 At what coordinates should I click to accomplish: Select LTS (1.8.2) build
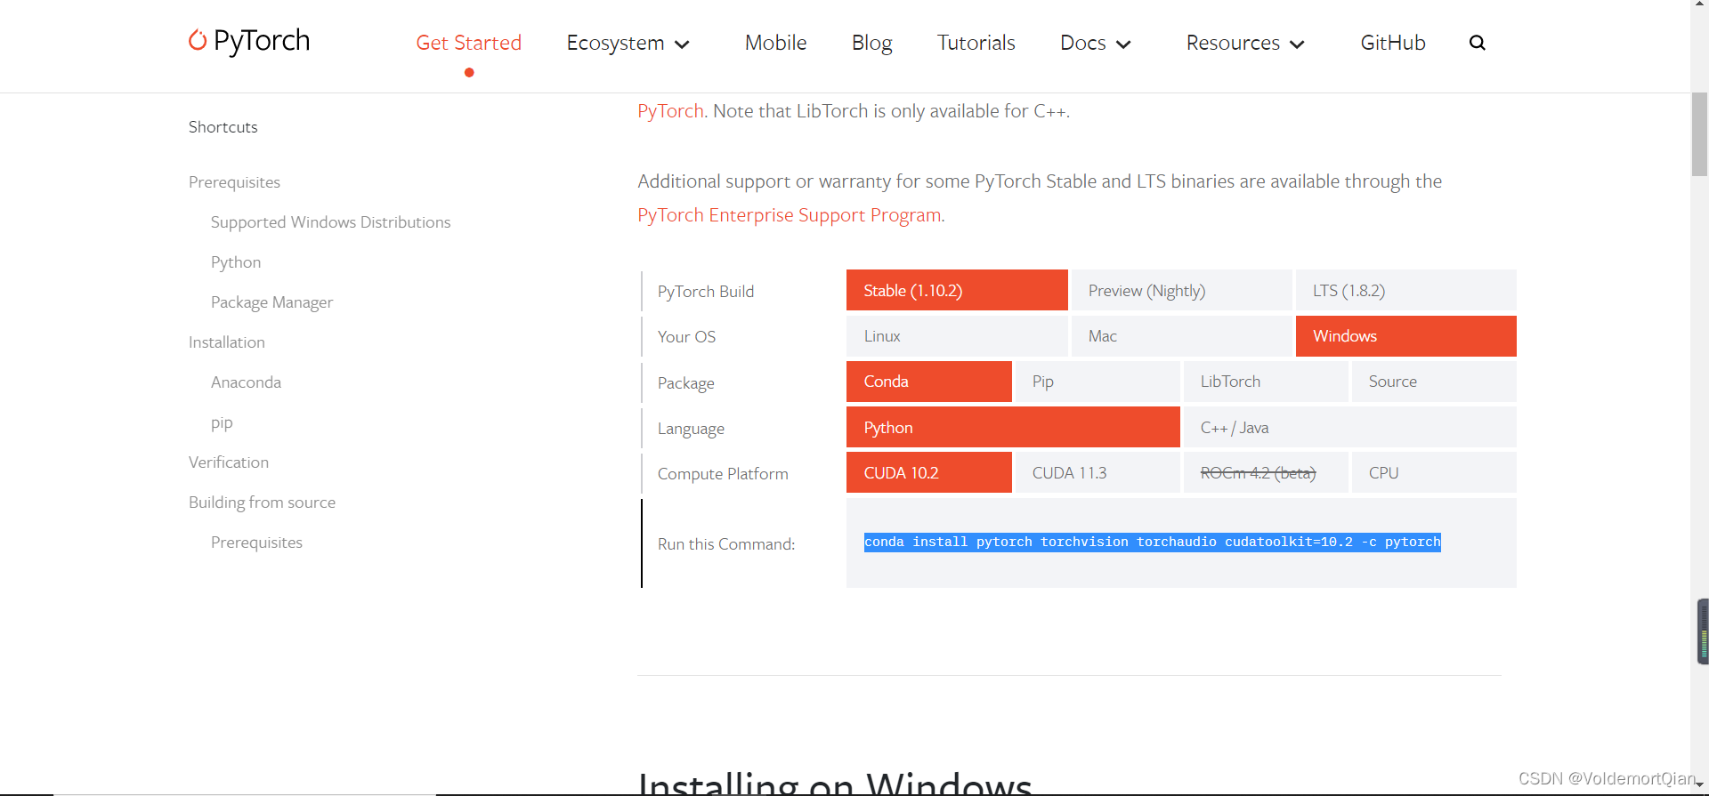1406,290
